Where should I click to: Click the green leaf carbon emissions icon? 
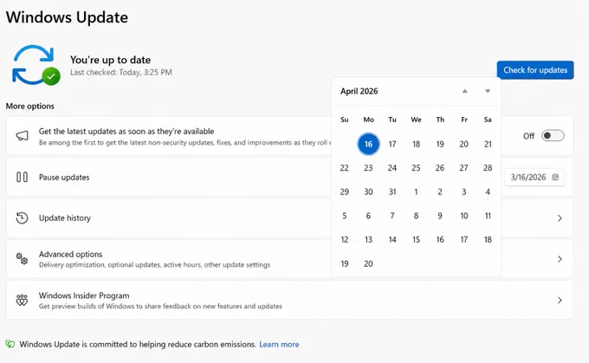pos(10,344)
